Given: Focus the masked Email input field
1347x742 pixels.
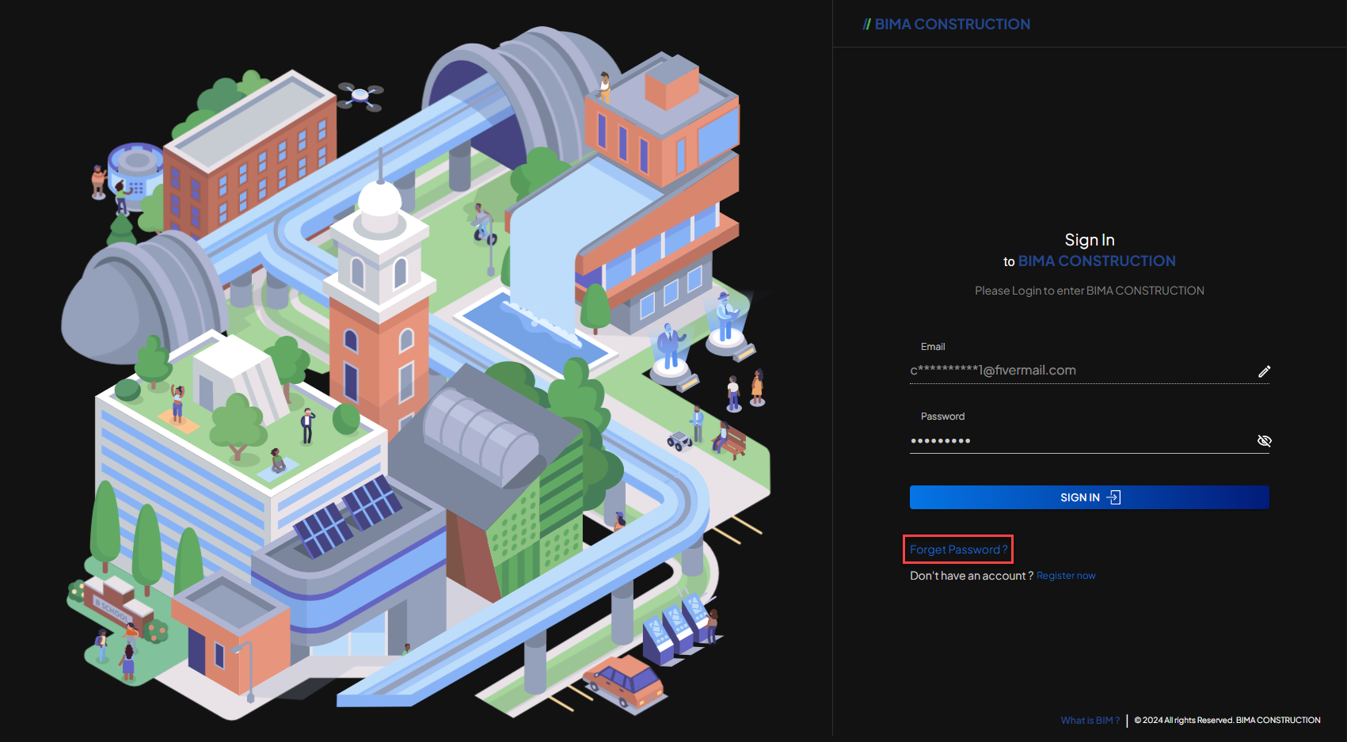Looking at the screenshot, I should point(1077,371).
